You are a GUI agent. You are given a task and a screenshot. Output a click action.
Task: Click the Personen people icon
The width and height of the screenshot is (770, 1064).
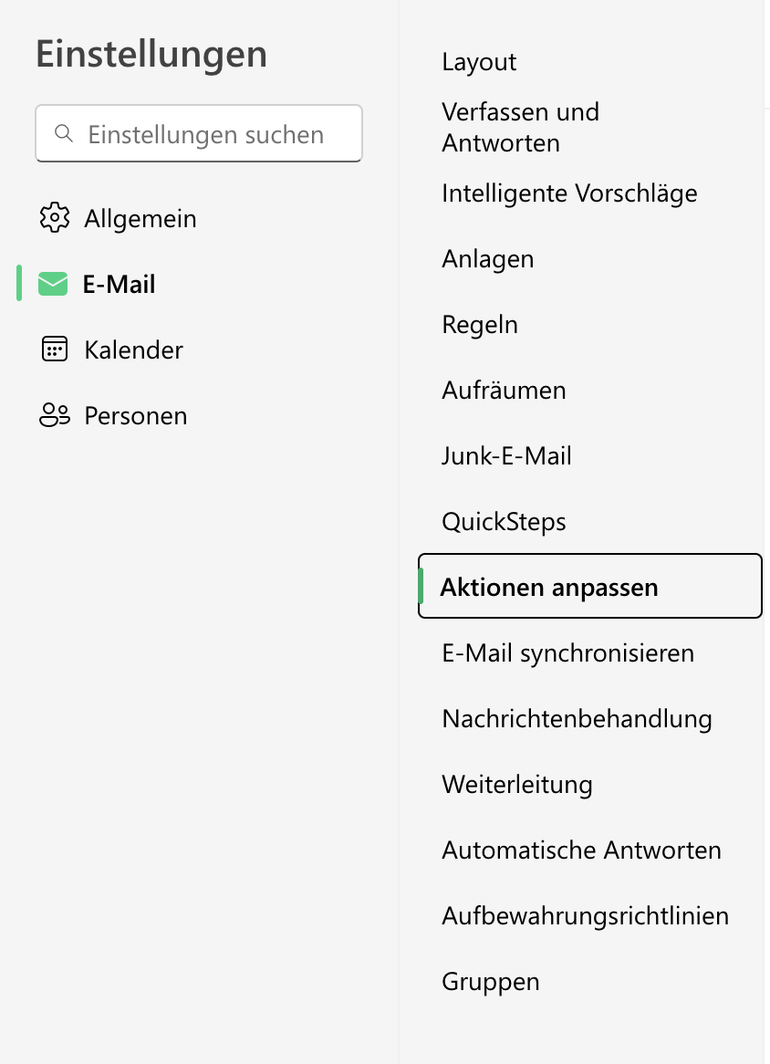click(x=55, y=416)
